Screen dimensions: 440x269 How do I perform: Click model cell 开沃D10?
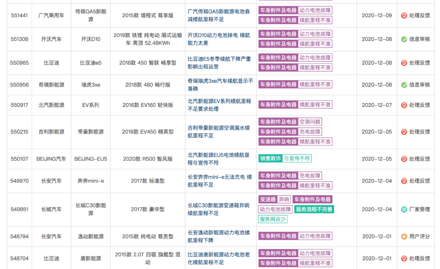point(90,39)
